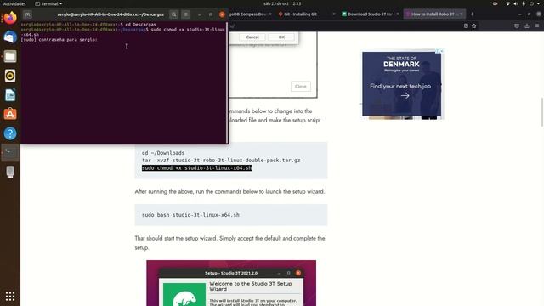Show Applications grid in the dock

click(10, 297)
